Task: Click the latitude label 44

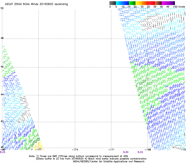Action: click(2, 95)
